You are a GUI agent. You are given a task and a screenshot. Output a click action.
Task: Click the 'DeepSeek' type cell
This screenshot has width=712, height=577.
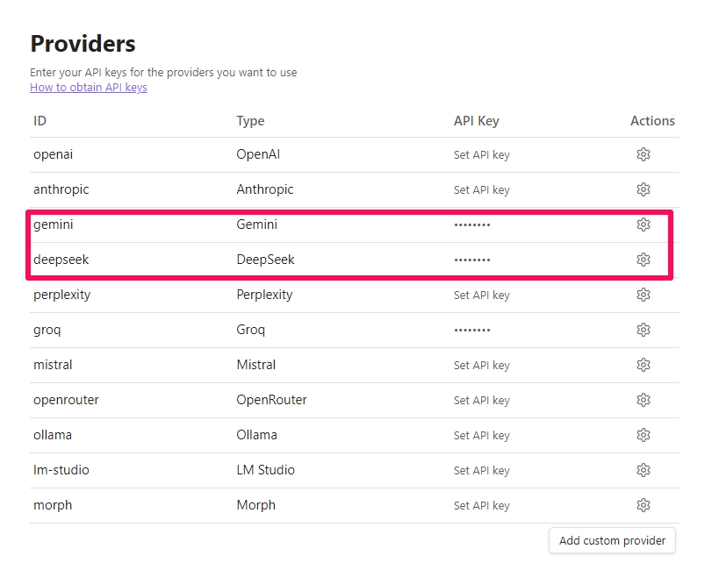click(x=266, y=260)
